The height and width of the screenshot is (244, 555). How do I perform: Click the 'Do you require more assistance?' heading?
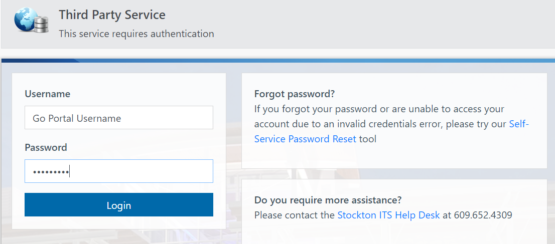[328, 200]
